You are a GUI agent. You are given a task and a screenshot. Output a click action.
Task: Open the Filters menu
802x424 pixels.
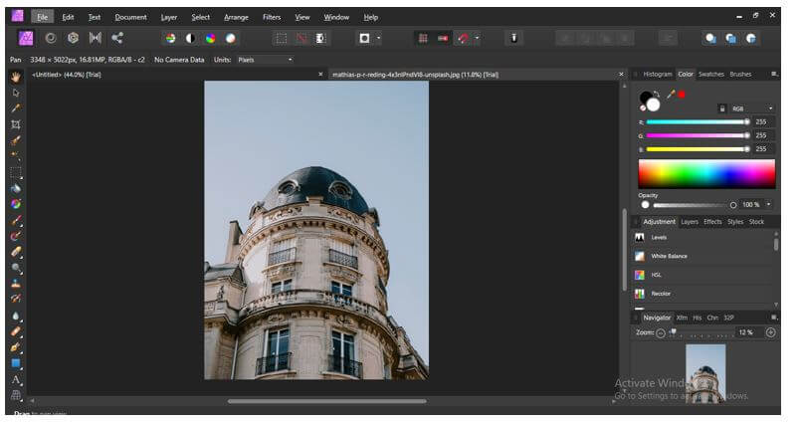(272, 17)
